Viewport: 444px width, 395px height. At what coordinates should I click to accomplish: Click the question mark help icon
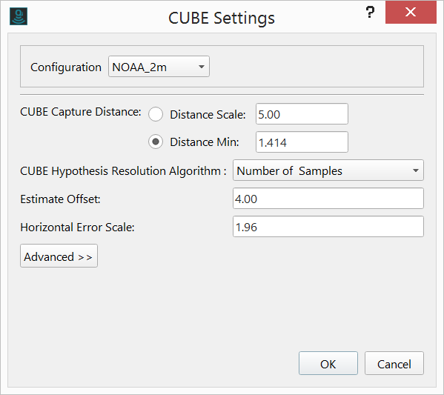point(370,12)
